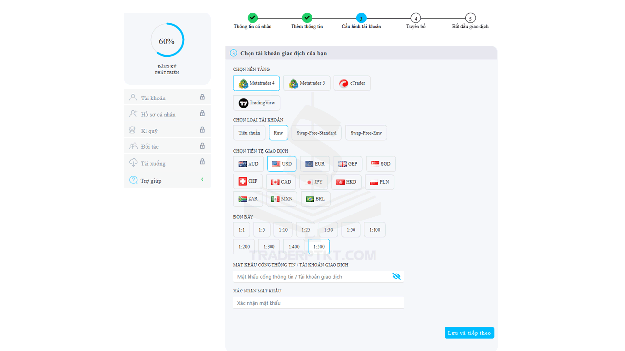Select ZAR currency option
Screen dimensions: 625x351
pos(248,199)
